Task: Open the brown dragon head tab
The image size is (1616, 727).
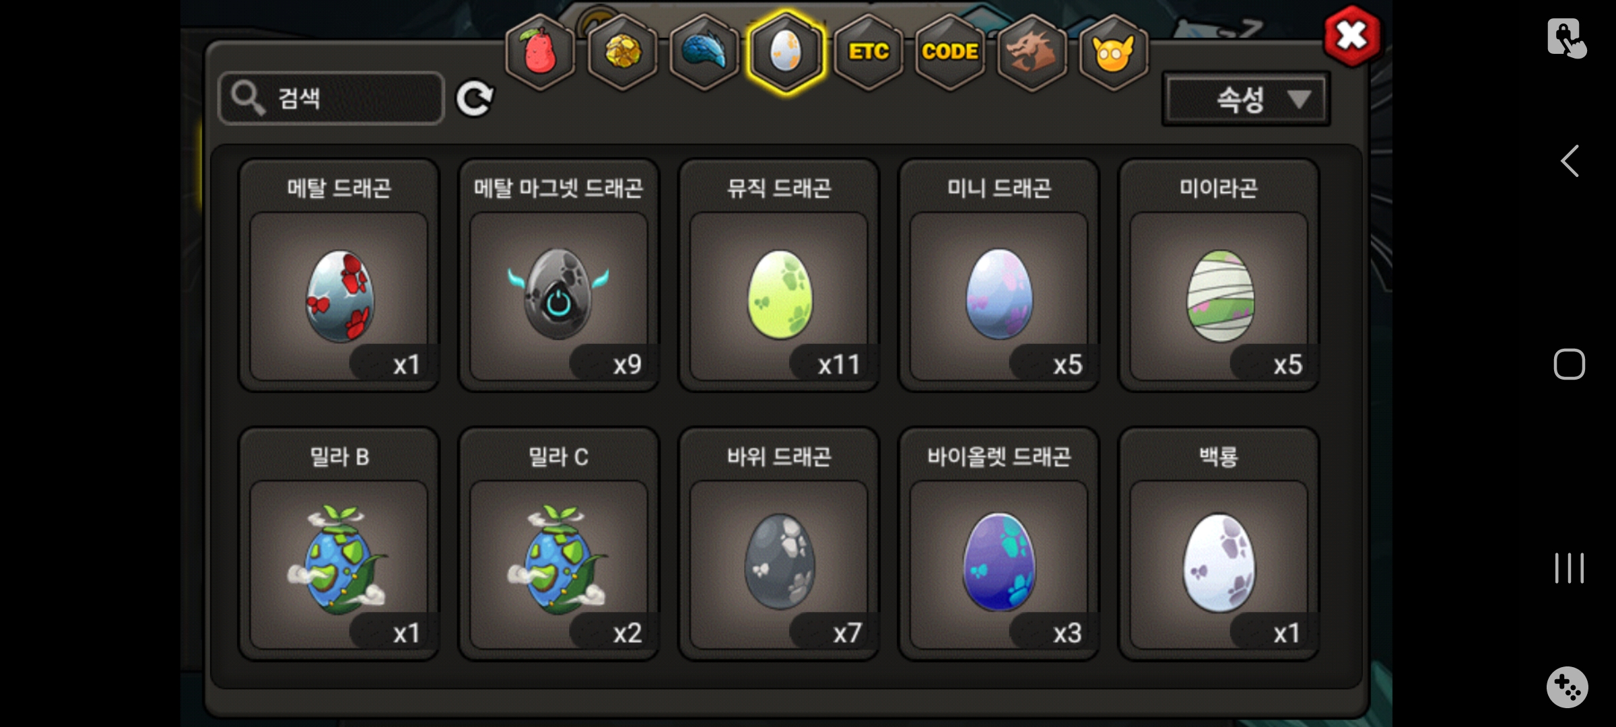Action: tap(1032, 52)
